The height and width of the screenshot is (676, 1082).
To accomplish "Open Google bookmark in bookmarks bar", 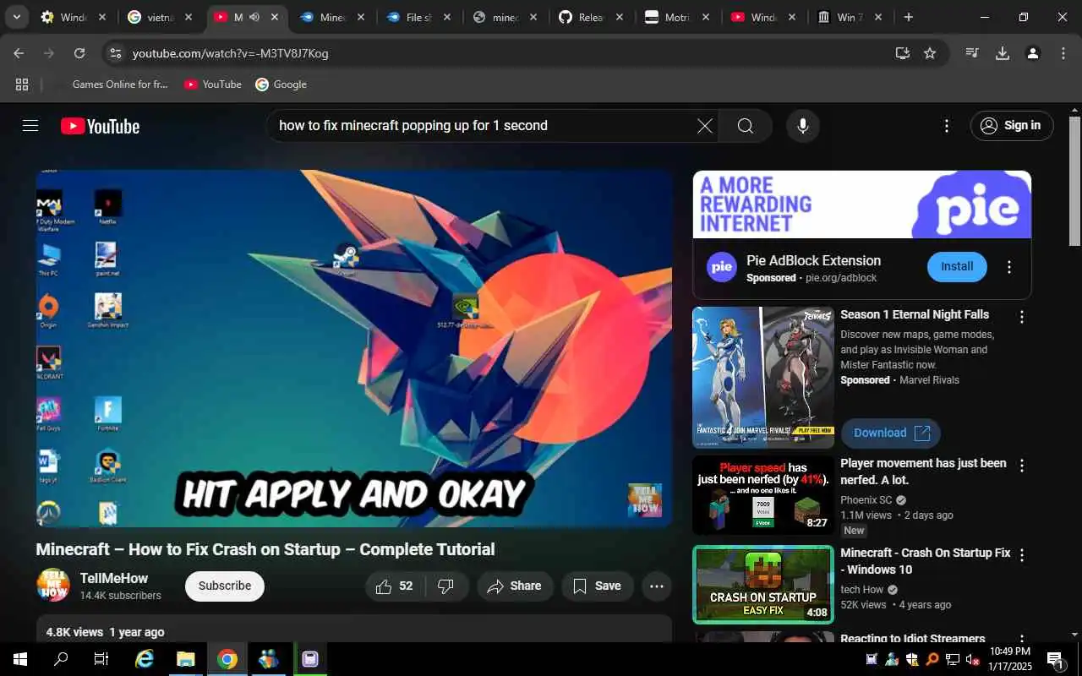I will (x=281, y=84).
